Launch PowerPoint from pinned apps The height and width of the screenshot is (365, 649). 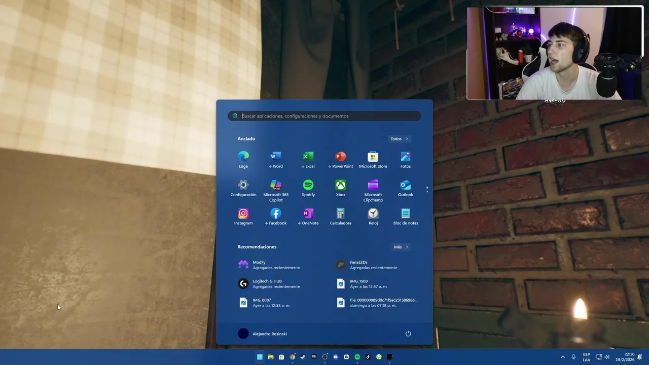click(341, 160)
